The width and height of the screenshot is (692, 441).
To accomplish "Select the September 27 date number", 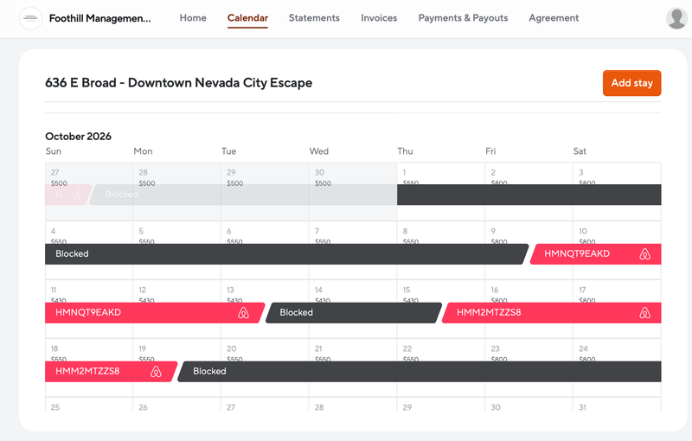I will [54, 172].
